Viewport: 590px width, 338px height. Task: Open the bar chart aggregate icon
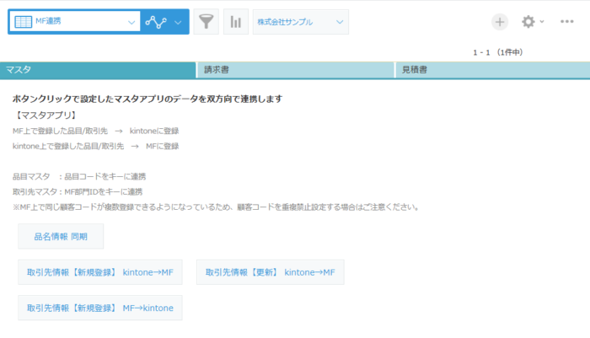(x=236, y=22)
